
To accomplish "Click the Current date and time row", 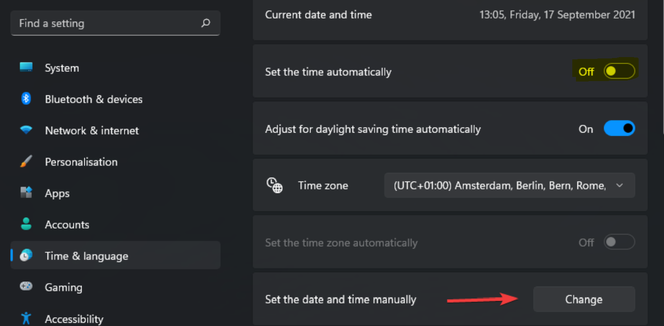I will point(450,15).
